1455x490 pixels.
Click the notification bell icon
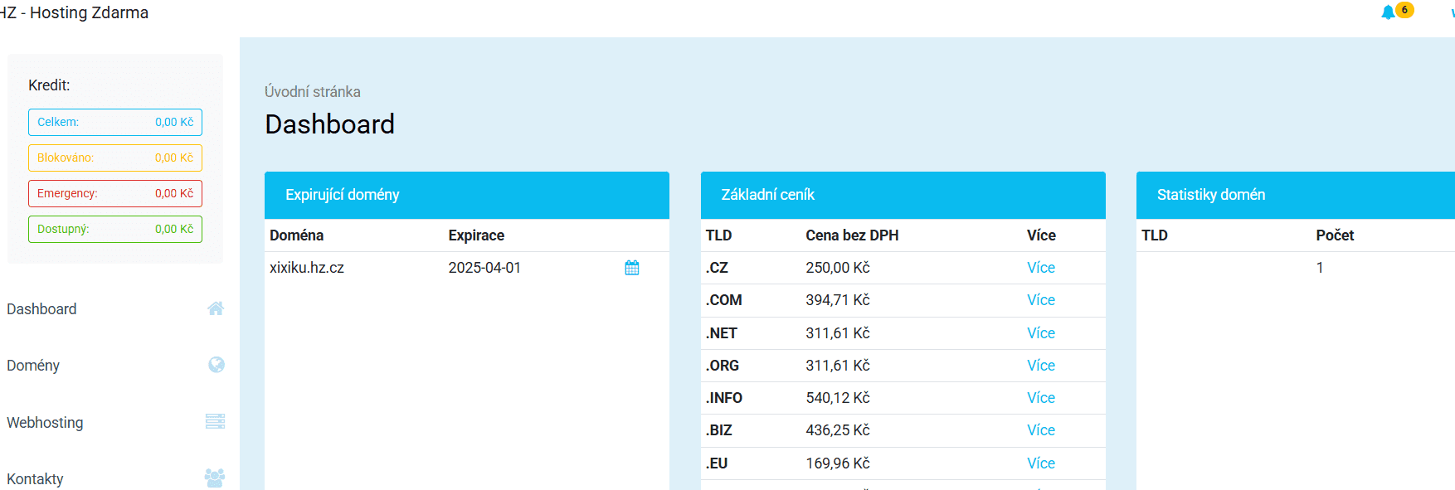(x=1387, y=12)
